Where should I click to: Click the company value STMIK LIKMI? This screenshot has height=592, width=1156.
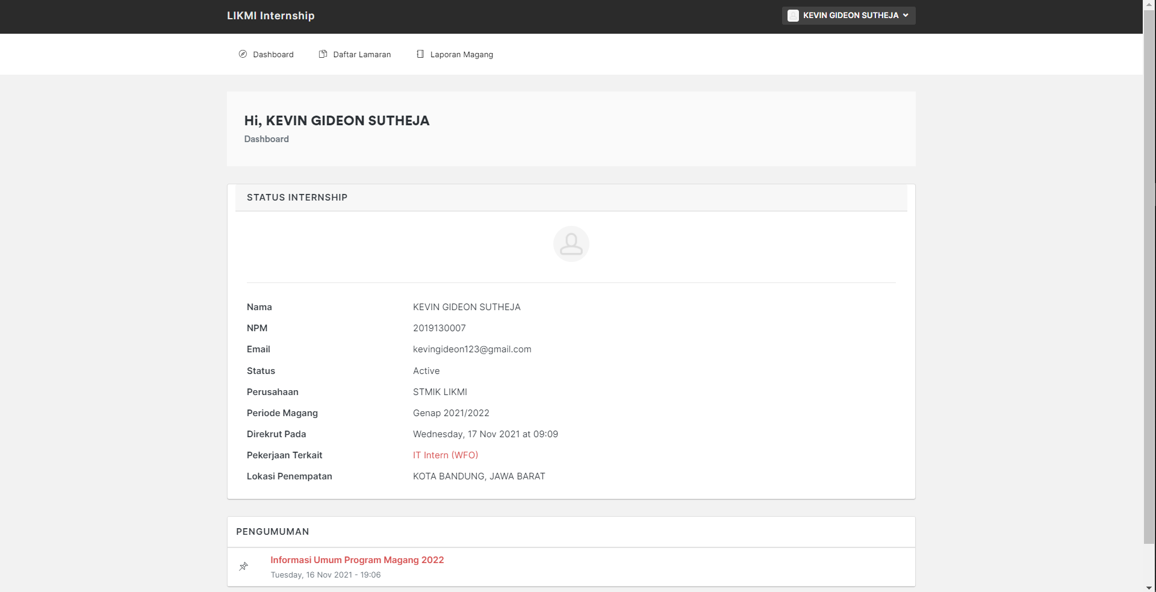(440, 392)
